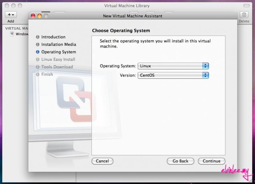Click the Virtual Machine Library window title
The width and height of the screenshot is (255, 184).
click(x=127, y=6)
